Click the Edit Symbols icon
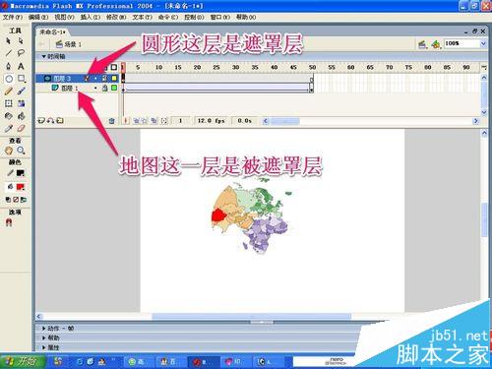This screenshot has height=369, width=492. click(x=436, y=44)
